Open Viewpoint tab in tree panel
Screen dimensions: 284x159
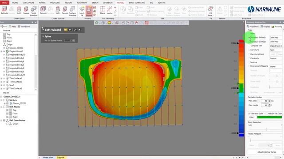coord(24,26)
